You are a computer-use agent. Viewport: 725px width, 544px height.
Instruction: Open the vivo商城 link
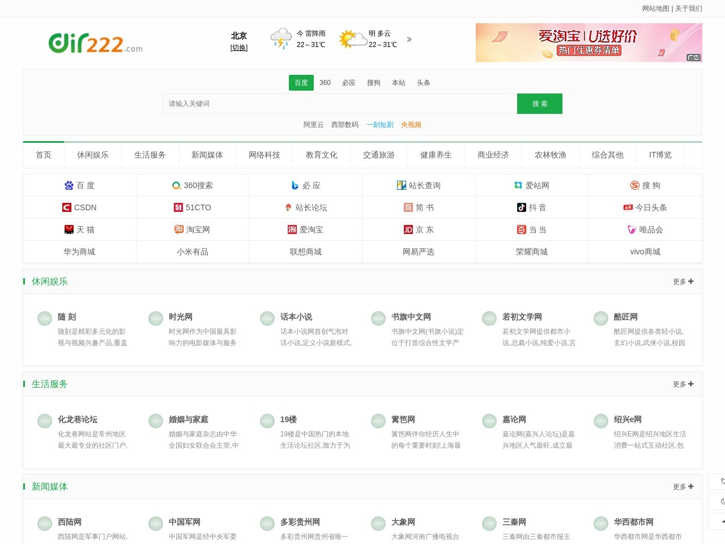click(645, 252)
